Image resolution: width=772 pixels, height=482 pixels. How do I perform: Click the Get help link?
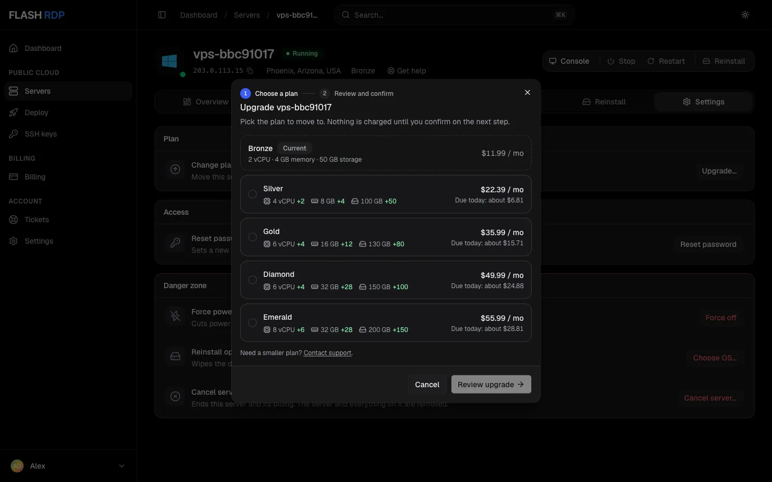(407, 71)
